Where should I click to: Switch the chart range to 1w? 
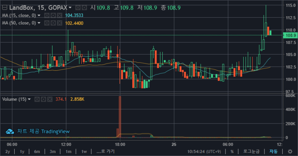coord(84,151)
